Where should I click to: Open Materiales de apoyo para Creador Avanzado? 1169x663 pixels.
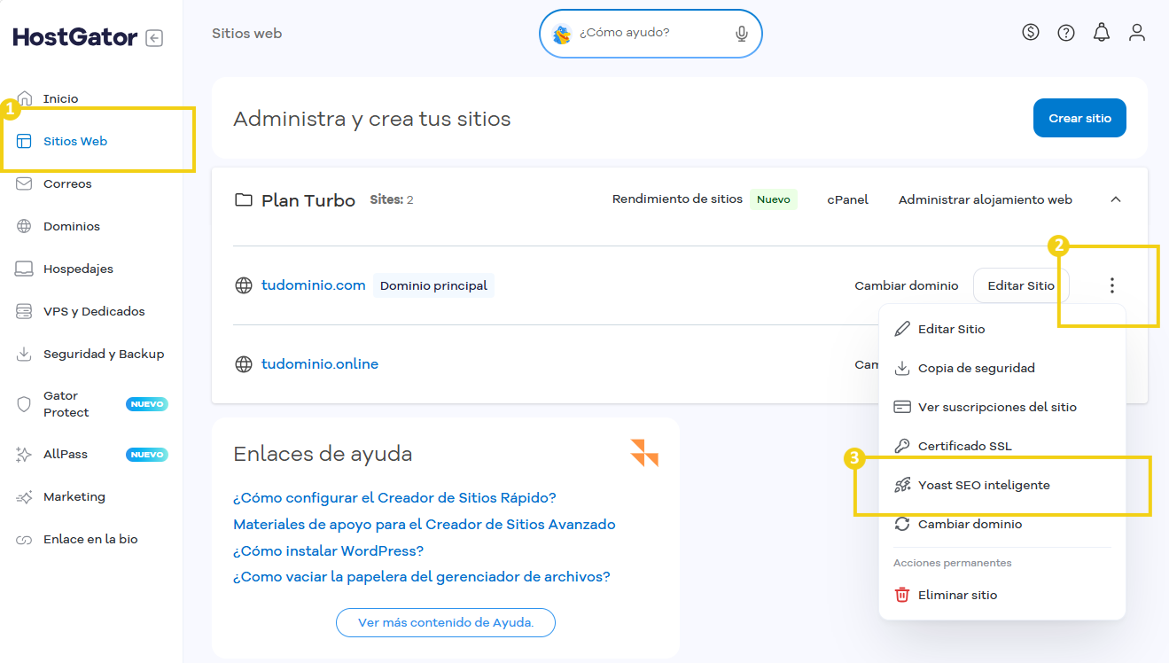click(425, 525)
